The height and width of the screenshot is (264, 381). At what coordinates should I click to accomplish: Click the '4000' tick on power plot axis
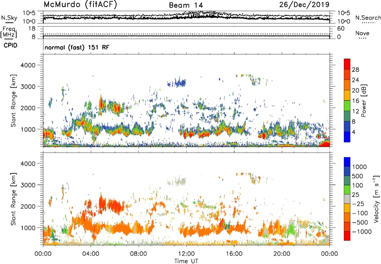[x=28, y=65]
